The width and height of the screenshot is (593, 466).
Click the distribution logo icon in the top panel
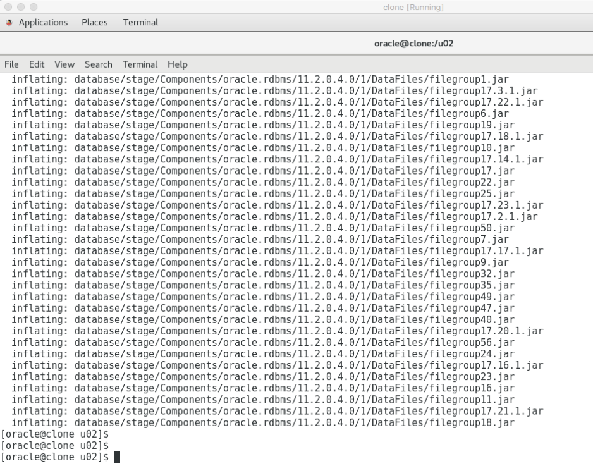(10, 22)
